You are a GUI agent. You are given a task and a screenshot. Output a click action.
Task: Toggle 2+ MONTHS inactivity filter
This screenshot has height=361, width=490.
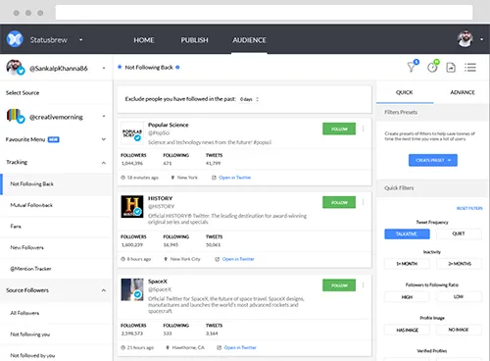click(x=459, y=264)
